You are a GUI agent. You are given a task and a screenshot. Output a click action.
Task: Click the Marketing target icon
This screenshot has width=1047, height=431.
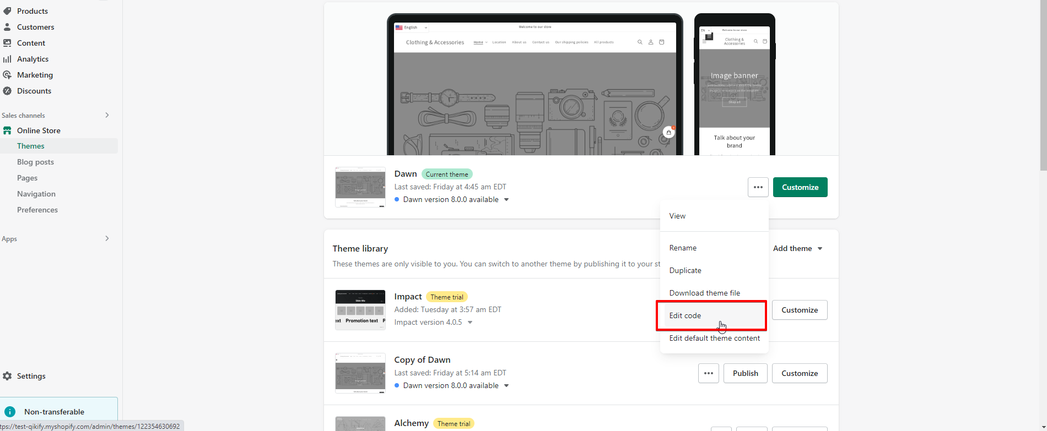pyautogui.click(x=7, y=75)
